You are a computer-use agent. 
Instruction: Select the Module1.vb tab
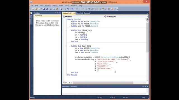click(x=67, y=13)
